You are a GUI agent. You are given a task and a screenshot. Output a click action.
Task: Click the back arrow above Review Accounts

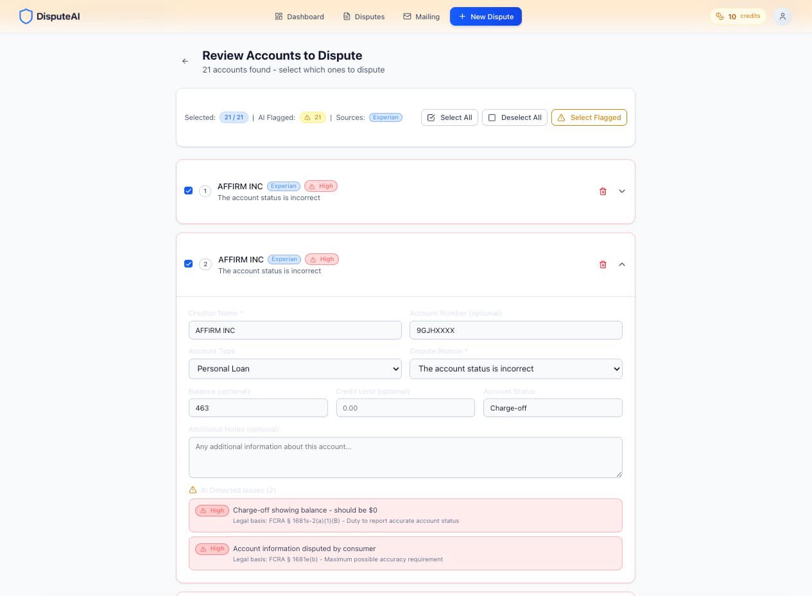click(x=185, y=60)
